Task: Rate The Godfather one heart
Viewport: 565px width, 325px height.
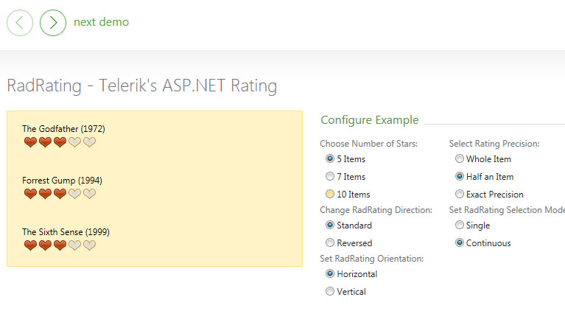Action: pyautogui.click(x=30, y=142)
